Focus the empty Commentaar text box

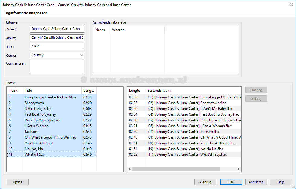[x=57, y=67]
